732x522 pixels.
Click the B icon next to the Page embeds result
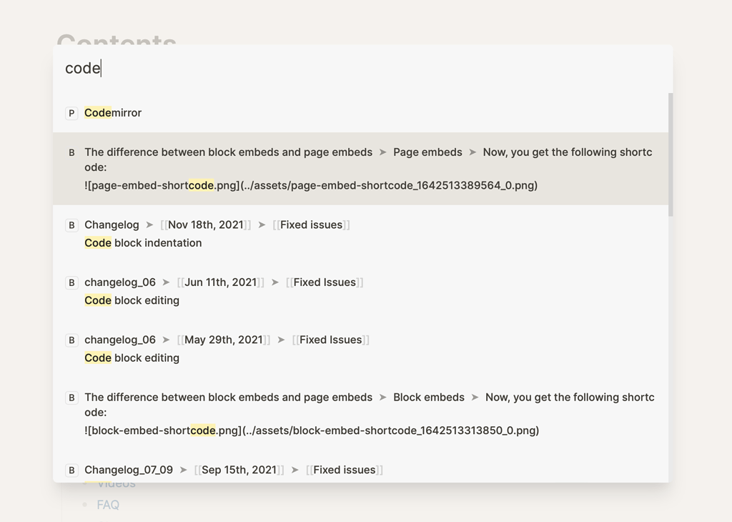71,152
